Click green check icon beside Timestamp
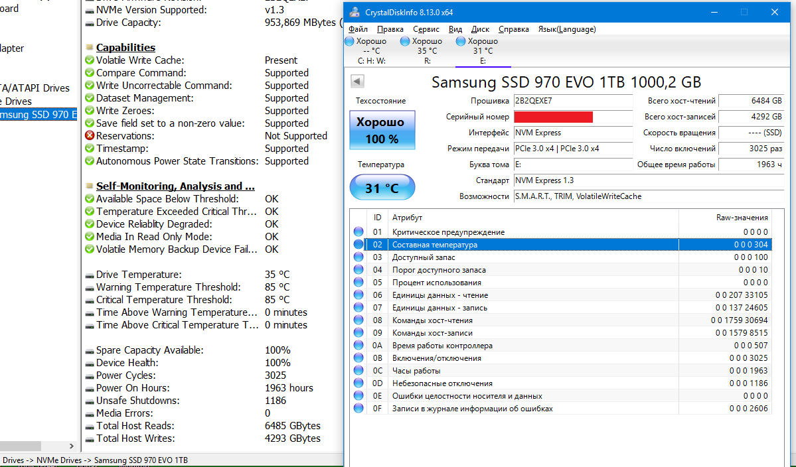This screenshot has height=467, width=796. pos(90,149)
